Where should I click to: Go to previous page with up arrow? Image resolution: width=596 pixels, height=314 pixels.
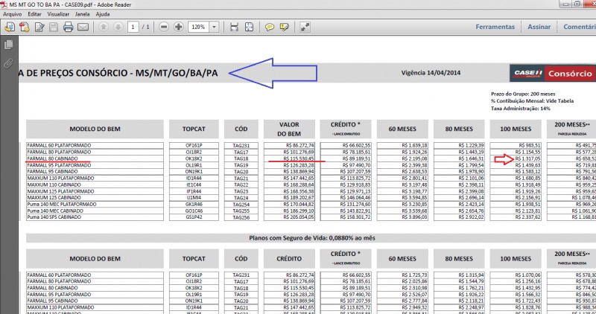tap(104, 27)
